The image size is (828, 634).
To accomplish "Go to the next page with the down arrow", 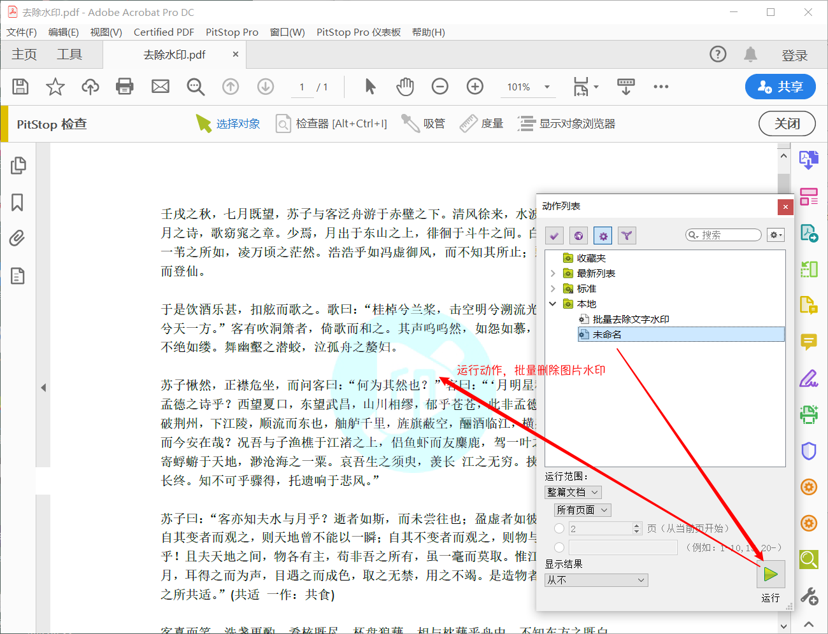I will coord(266,87).
